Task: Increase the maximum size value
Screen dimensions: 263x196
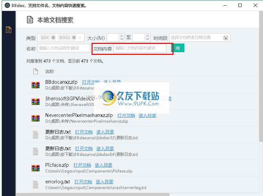Action: pos(147,36)
